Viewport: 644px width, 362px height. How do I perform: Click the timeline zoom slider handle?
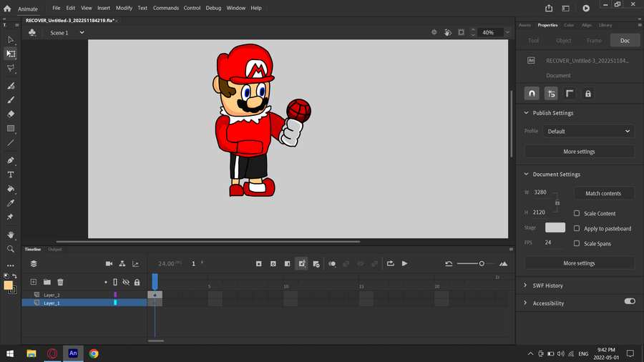tap(482, 263)
